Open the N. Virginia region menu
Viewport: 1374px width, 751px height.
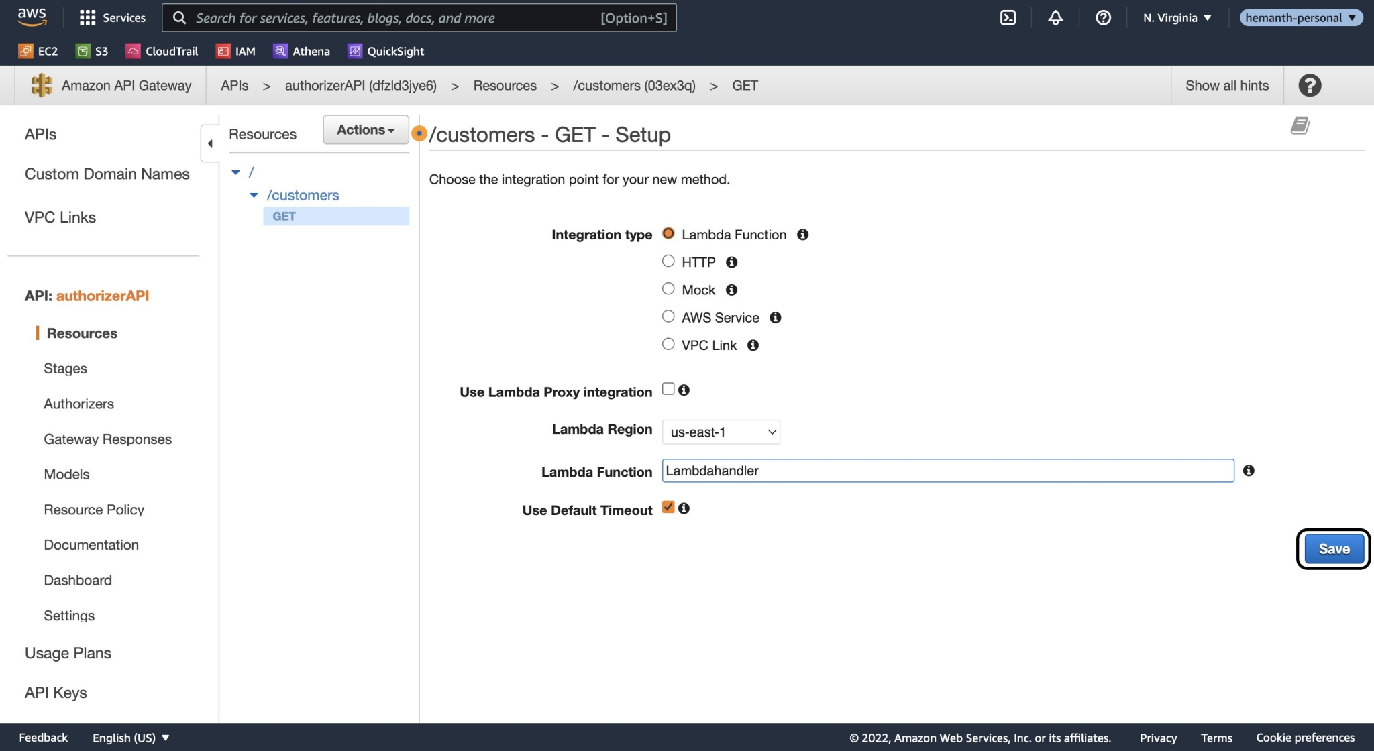1175,18
